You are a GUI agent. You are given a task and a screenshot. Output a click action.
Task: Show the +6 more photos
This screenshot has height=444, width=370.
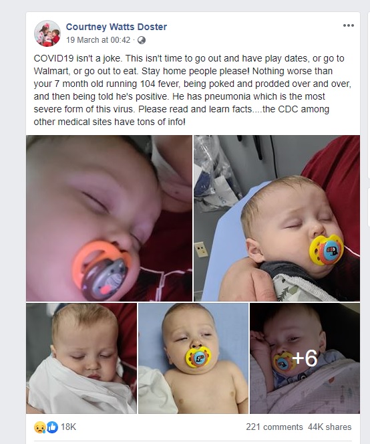click(x=305, y=358)
